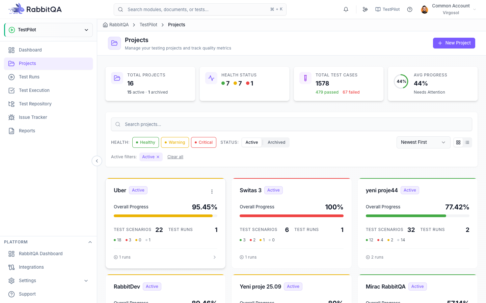Click the Projects header folder icon
486x303 pixels.
[x=114, y=43]
